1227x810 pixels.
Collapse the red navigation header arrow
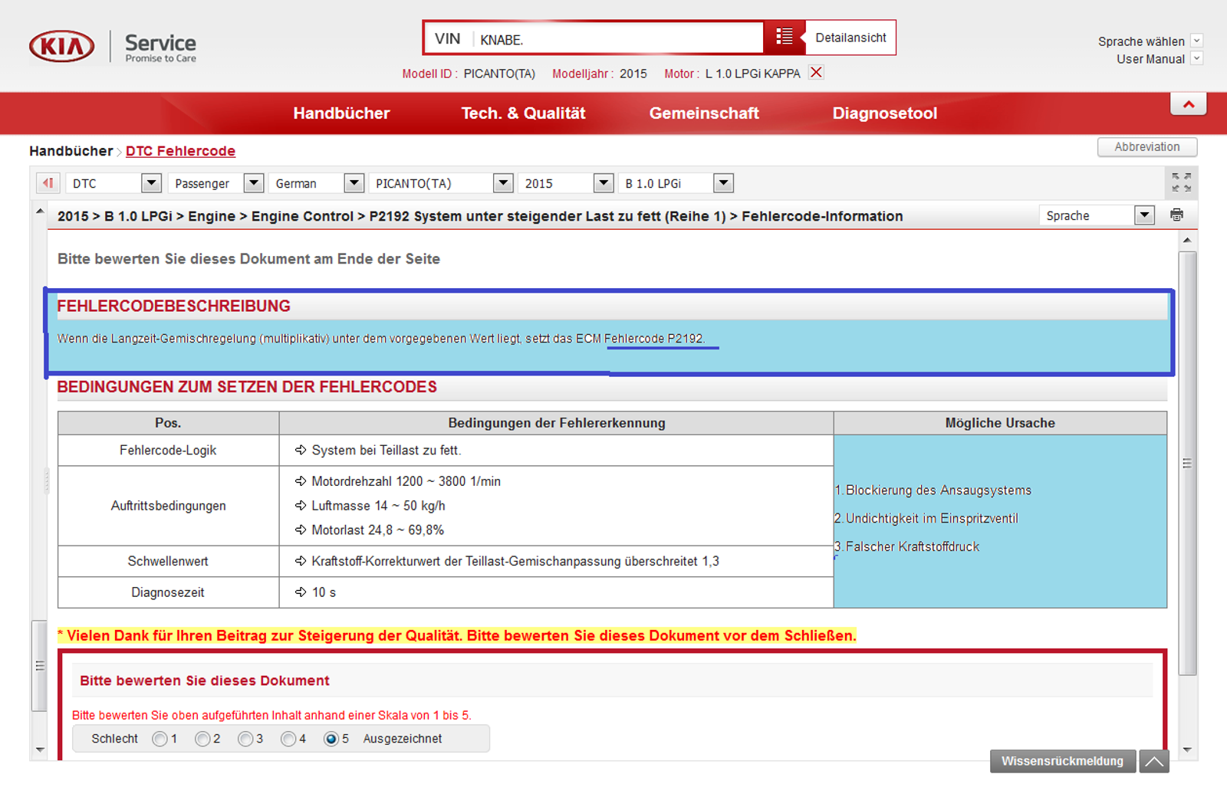1188,104
